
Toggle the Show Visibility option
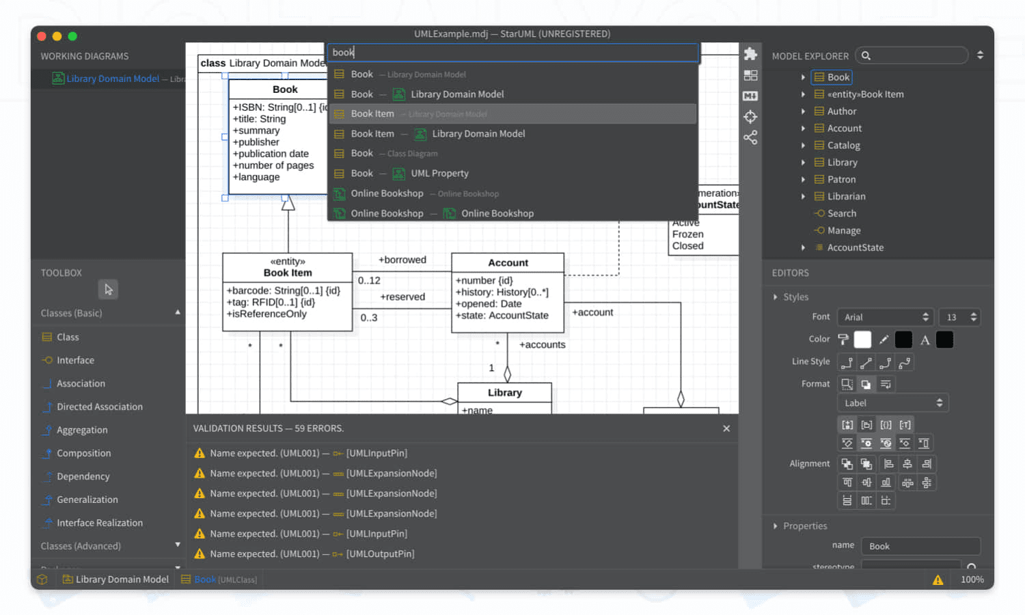(x=847, y=425)
